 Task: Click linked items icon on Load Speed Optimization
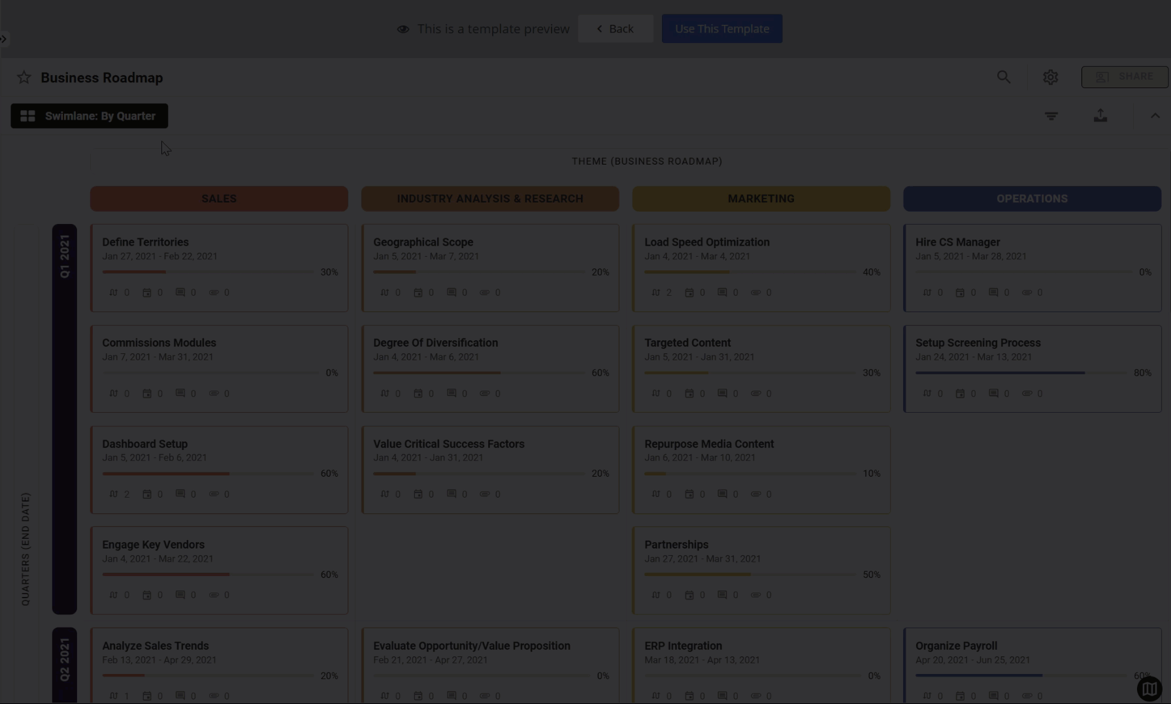click(656, 293)
